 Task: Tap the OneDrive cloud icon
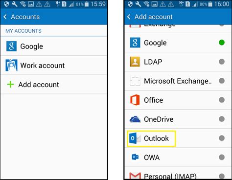click(135, 119)
